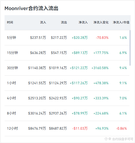
Task: Click the outflow value $8487.82万
Action: click(x=58, y=129)
